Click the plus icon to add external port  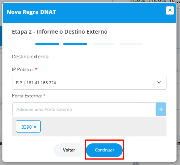(161, 109)
